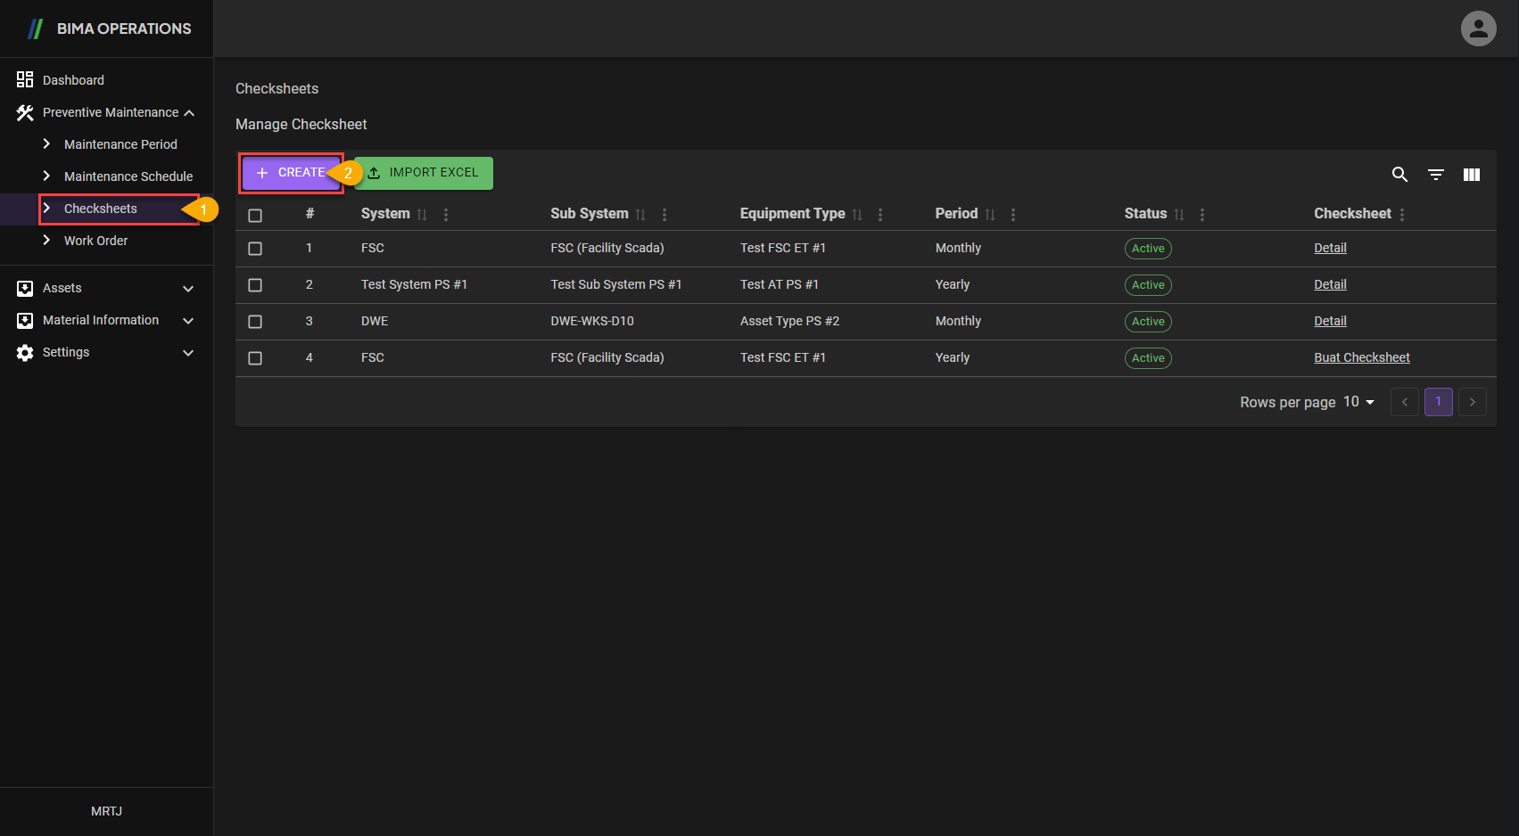Open the Buat Checksheet link

coord(1361,357)
